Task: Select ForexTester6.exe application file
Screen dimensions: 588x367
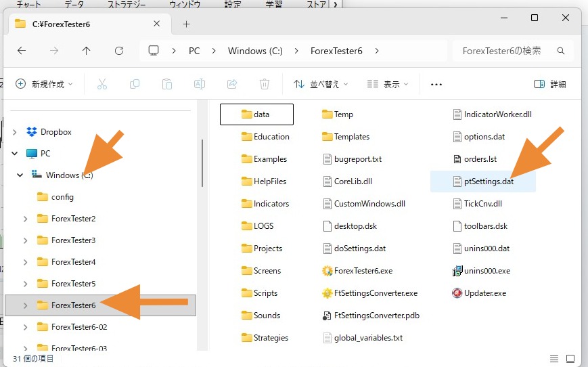Action: pyautogui.click(x=357, y=271)
